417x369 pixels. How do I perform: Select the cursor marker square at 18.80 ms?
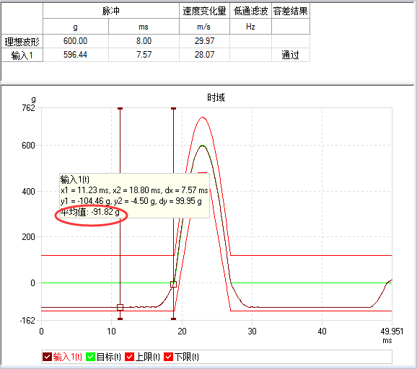pyautogui.click(x=173, y=284)
